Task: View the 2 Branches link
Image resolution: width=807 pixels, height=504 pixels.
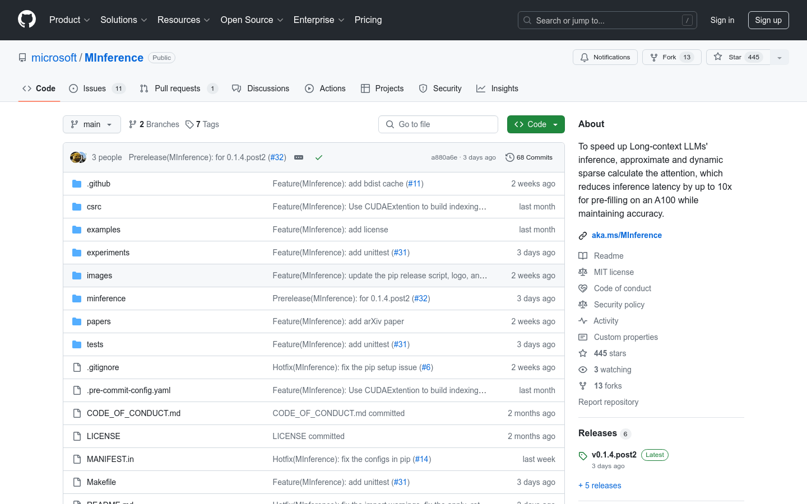Action: (x=154, y=124)
